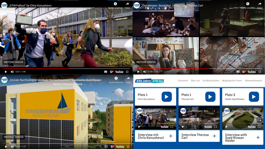Open channel avatar on Theresa Carl video
The image size is (265, 149).
(137, 5)
